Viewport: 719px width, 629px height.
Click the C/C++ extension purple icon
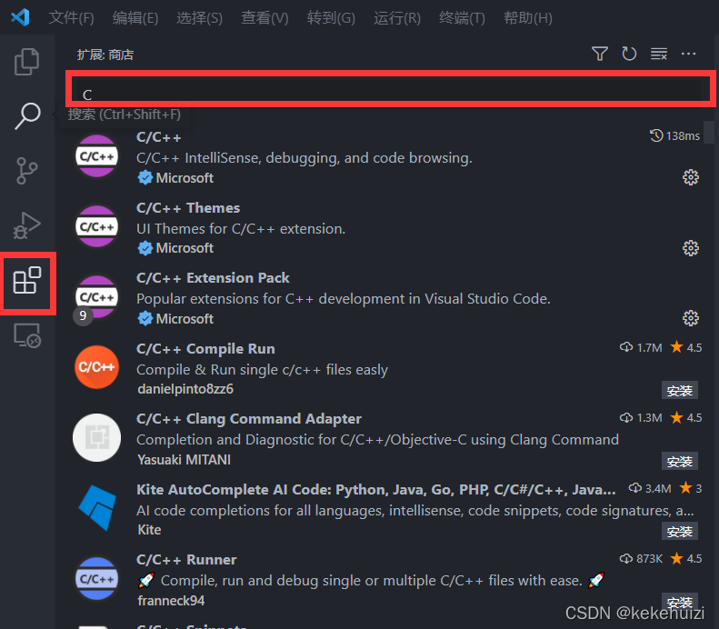pyautogui.click(x=96, y=156)
